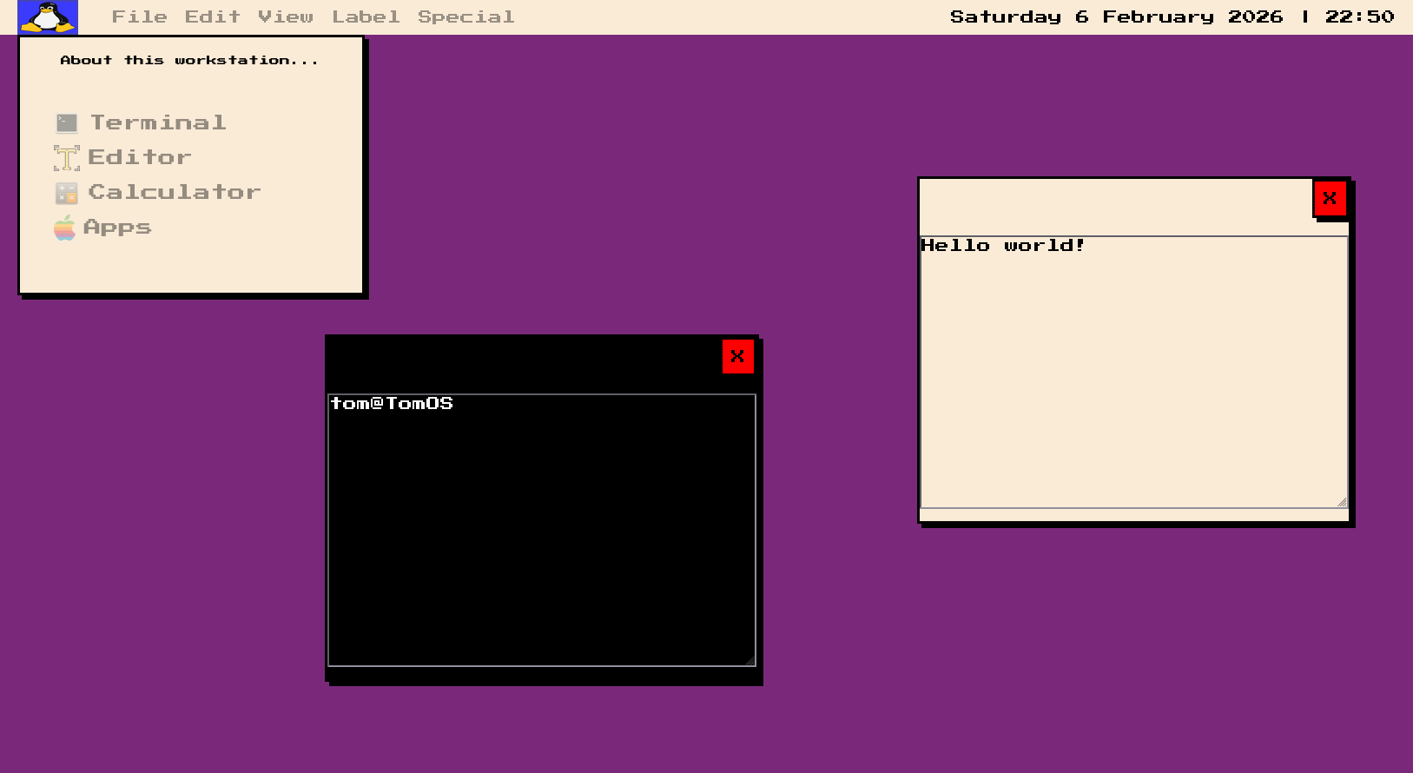Expand the Apps entry label
This screenshot has height=773, width=1413.
[x=117, y=228]
